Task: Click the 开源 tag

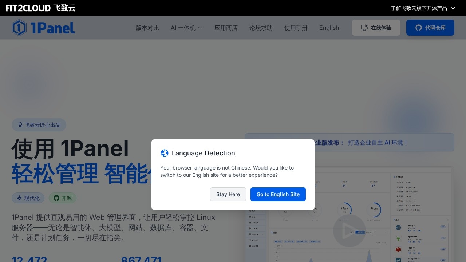Action: (63, 198)
